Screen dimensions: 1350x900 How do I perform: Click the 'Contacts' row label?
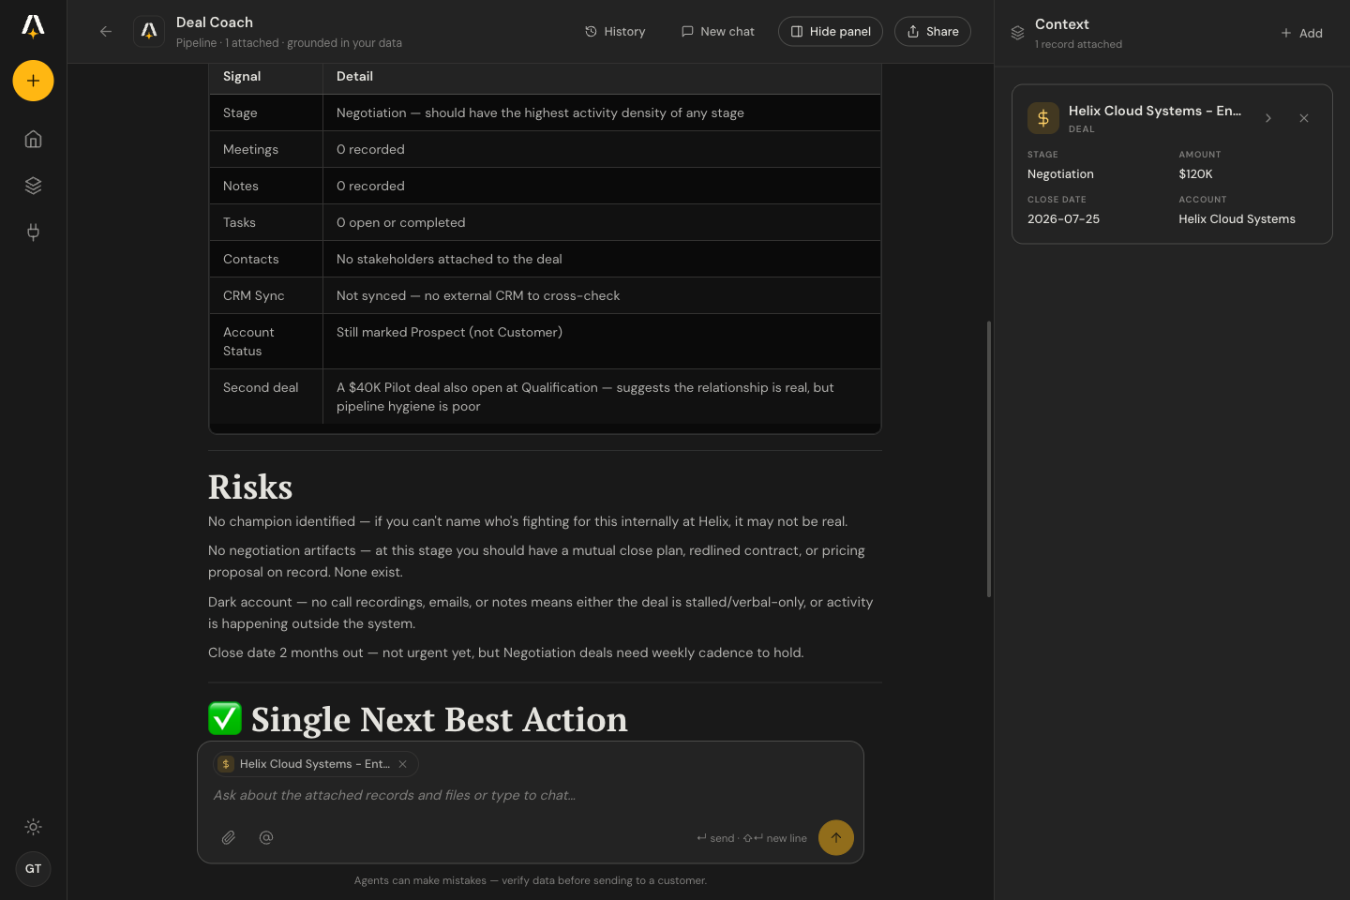click(251, 260)
